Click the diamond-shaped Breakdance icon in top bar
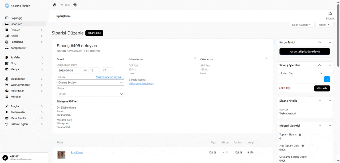The height and width of the screenshot is (163, 340). pos(75,5)
